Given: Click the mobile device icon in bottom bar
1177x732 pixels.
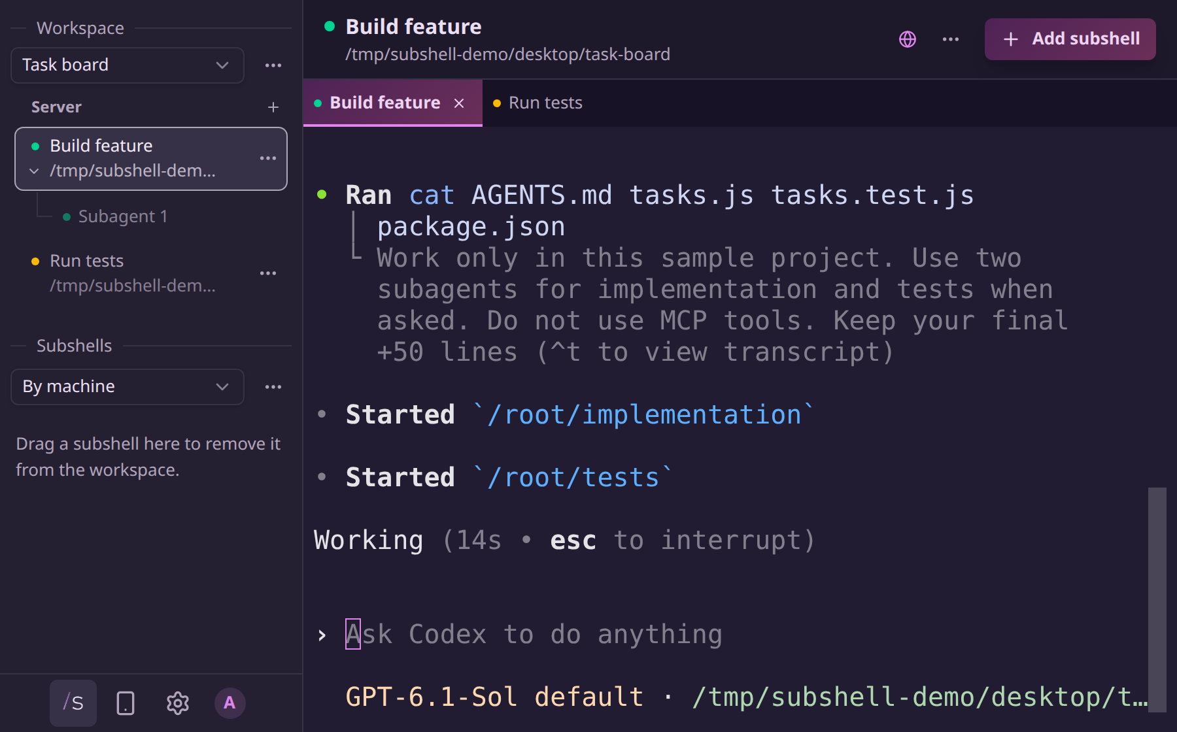Looking at the screenshot, I should [126, 703].
